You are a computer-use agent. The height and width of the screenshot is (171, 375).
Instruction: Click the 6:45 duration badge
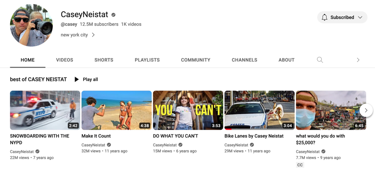click(359, 125)
